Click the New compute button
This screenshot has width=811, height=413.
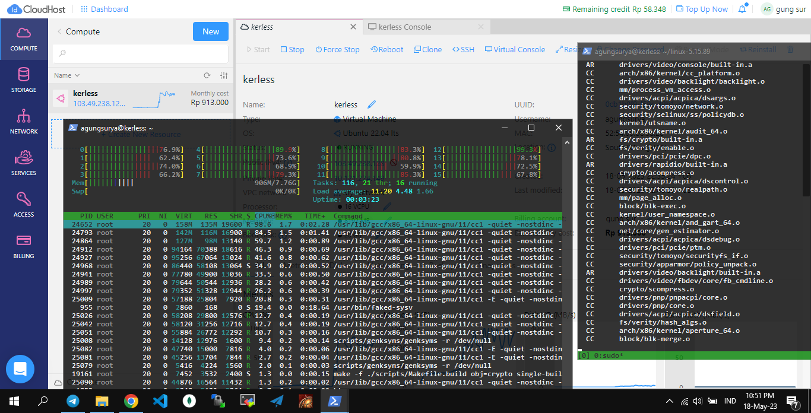[211, 31]
